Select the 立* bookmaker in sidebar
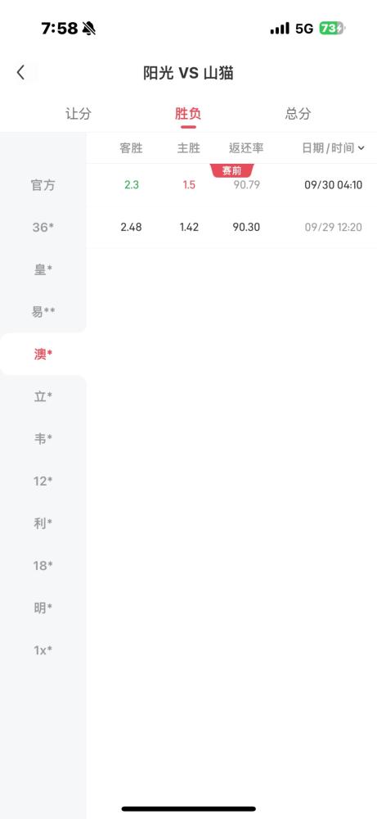The height and width of the screenshot is (819, 377). click(x=43, y=396)
